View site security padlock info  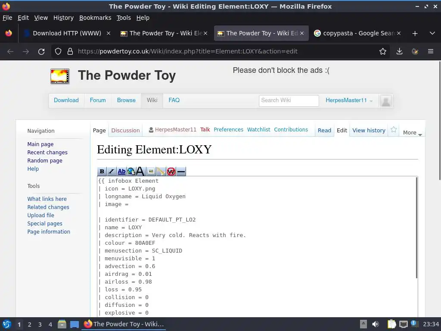point(70,51)
